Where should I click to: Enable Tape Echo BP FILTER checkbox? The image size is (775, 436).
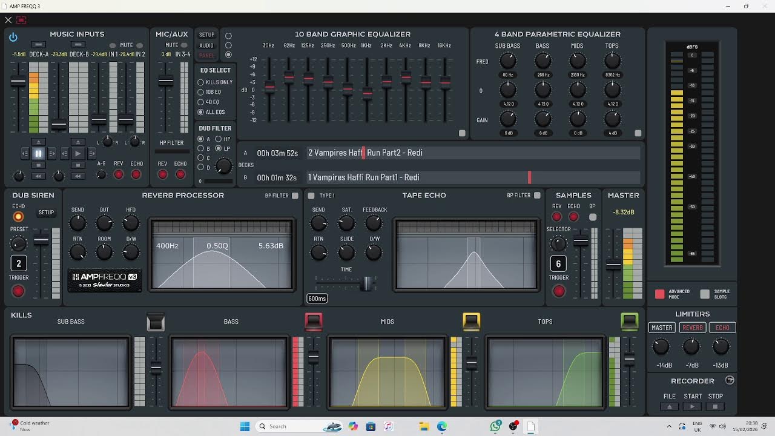[x=537, y=196]
